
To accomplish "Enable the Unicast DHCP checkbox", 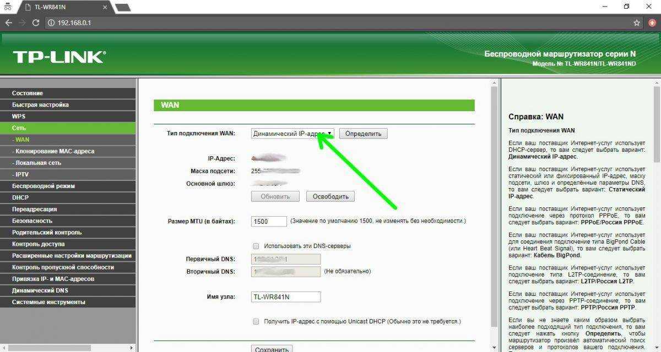I will click(256, 321).
